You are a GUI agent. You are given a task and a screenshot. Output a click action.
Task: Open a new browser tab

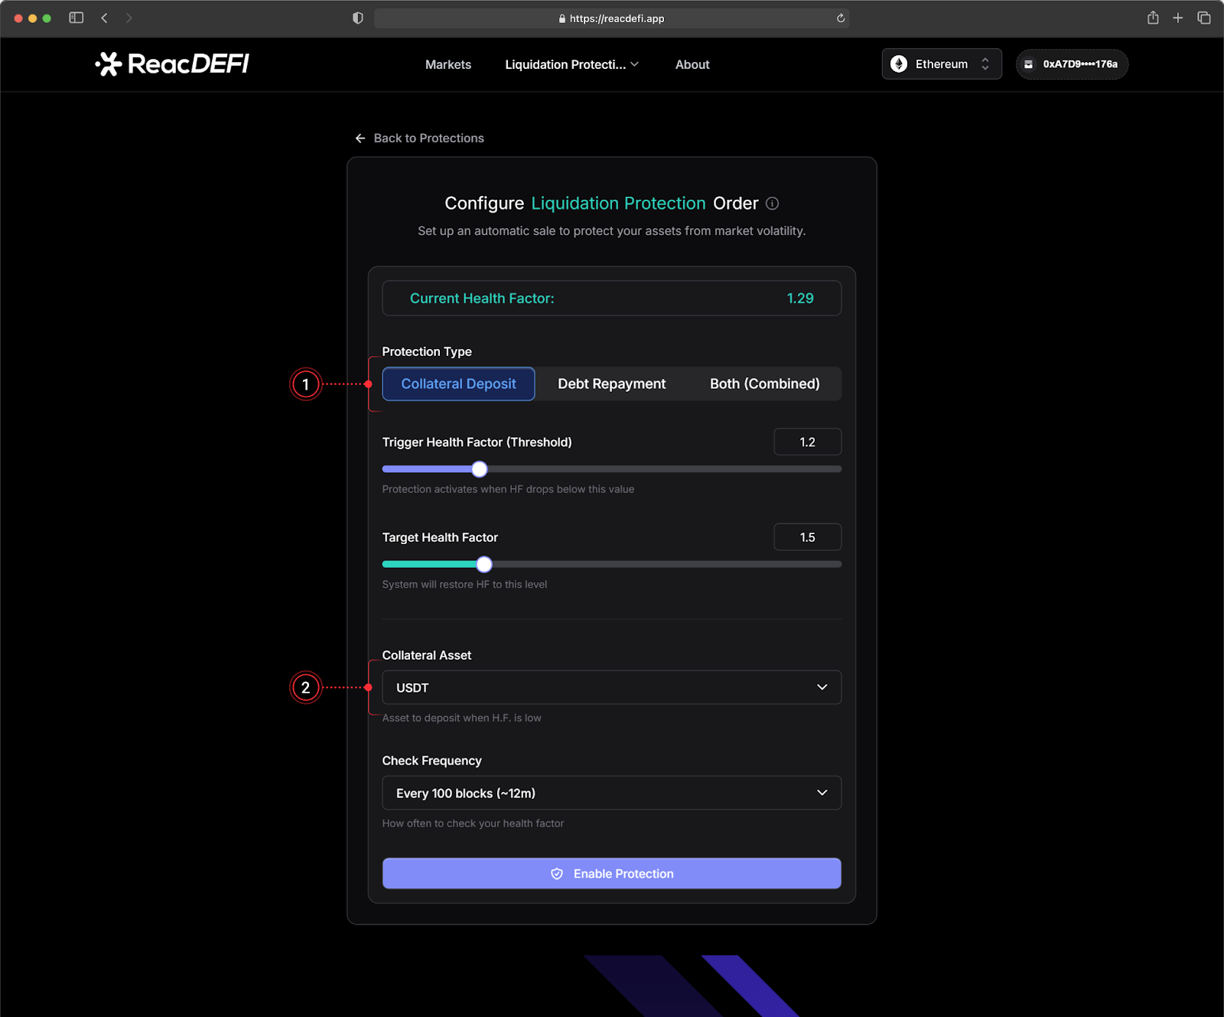tap(1178, 18)
